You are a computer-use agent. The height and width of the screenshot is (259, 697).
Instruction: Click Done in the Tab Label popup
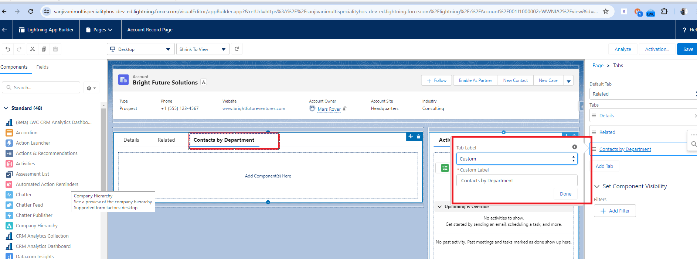click(565, 194)
